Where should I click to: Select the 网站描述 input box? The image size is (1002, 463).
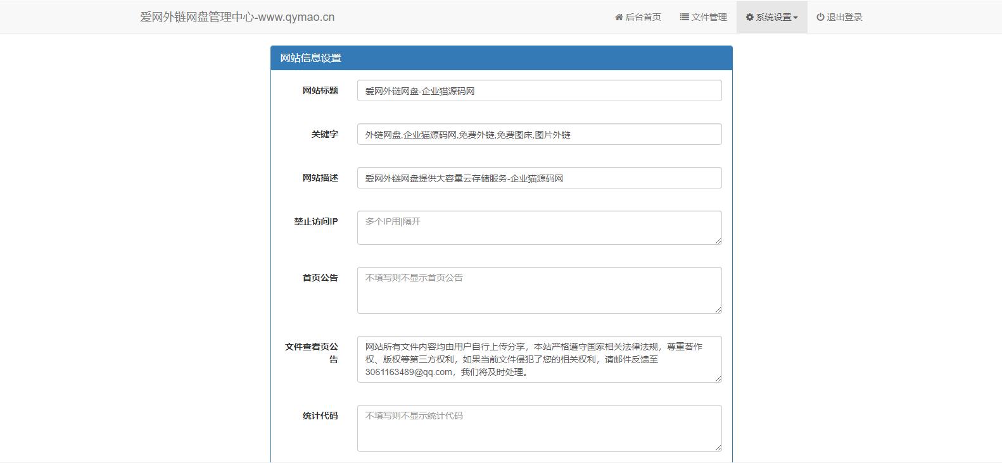click(539, 178)
